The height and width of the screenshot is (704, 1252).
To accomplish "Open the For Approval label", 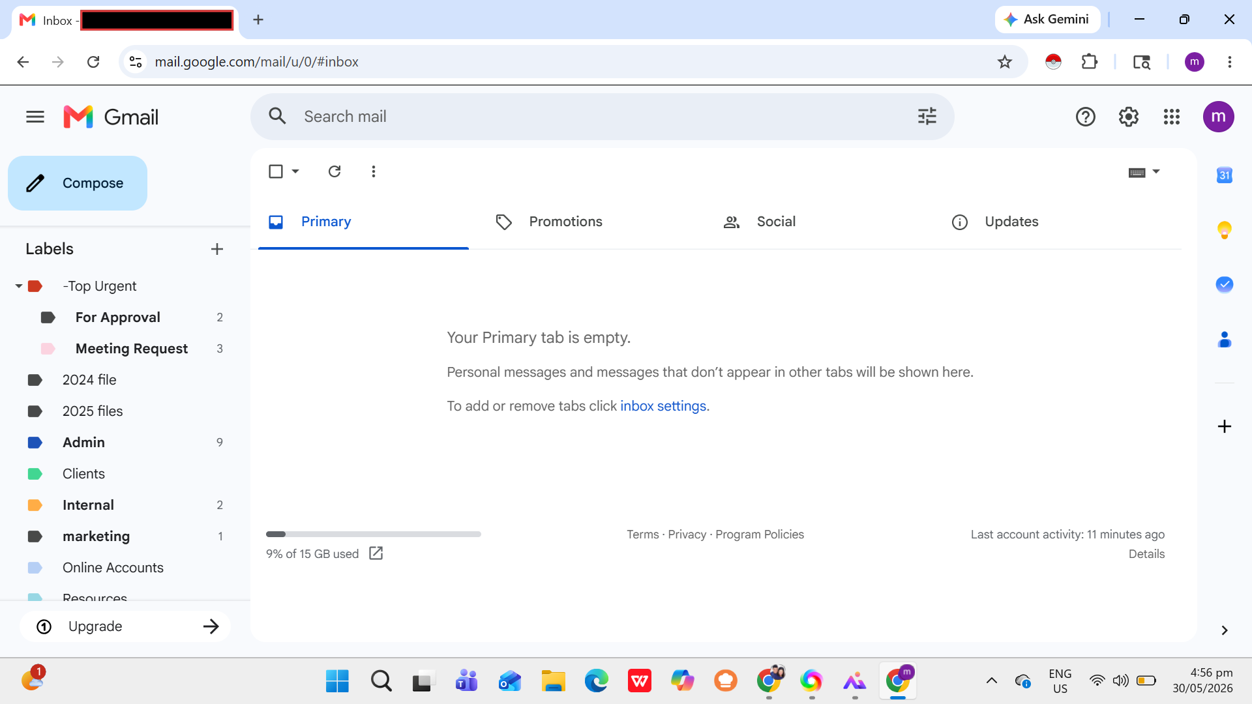I will click(x=118, y=317).
